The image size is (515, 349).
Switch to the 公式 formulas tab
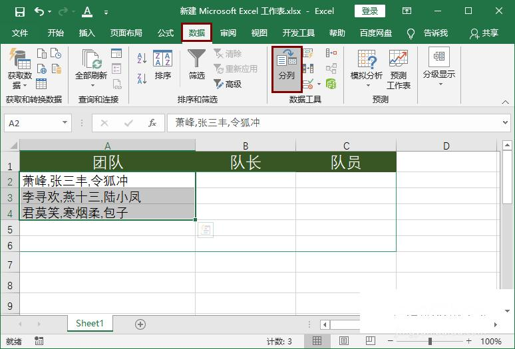point(166,33)
